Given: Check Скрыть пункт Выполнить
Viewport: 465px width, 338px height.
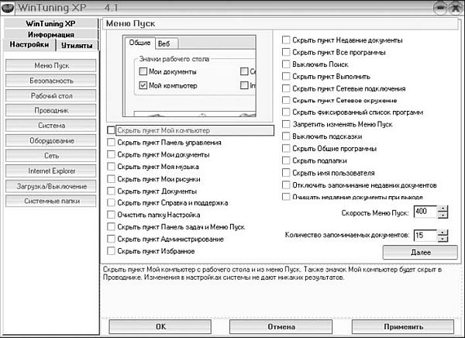Looking at the screenshot, I should 286,77.
